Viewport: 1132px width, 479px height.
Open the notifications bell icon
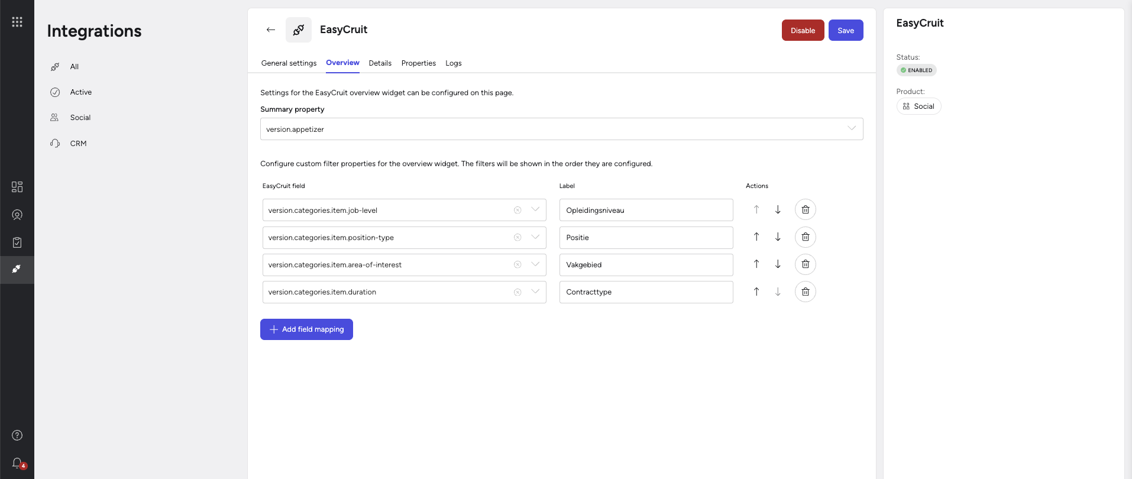(17, 463)
